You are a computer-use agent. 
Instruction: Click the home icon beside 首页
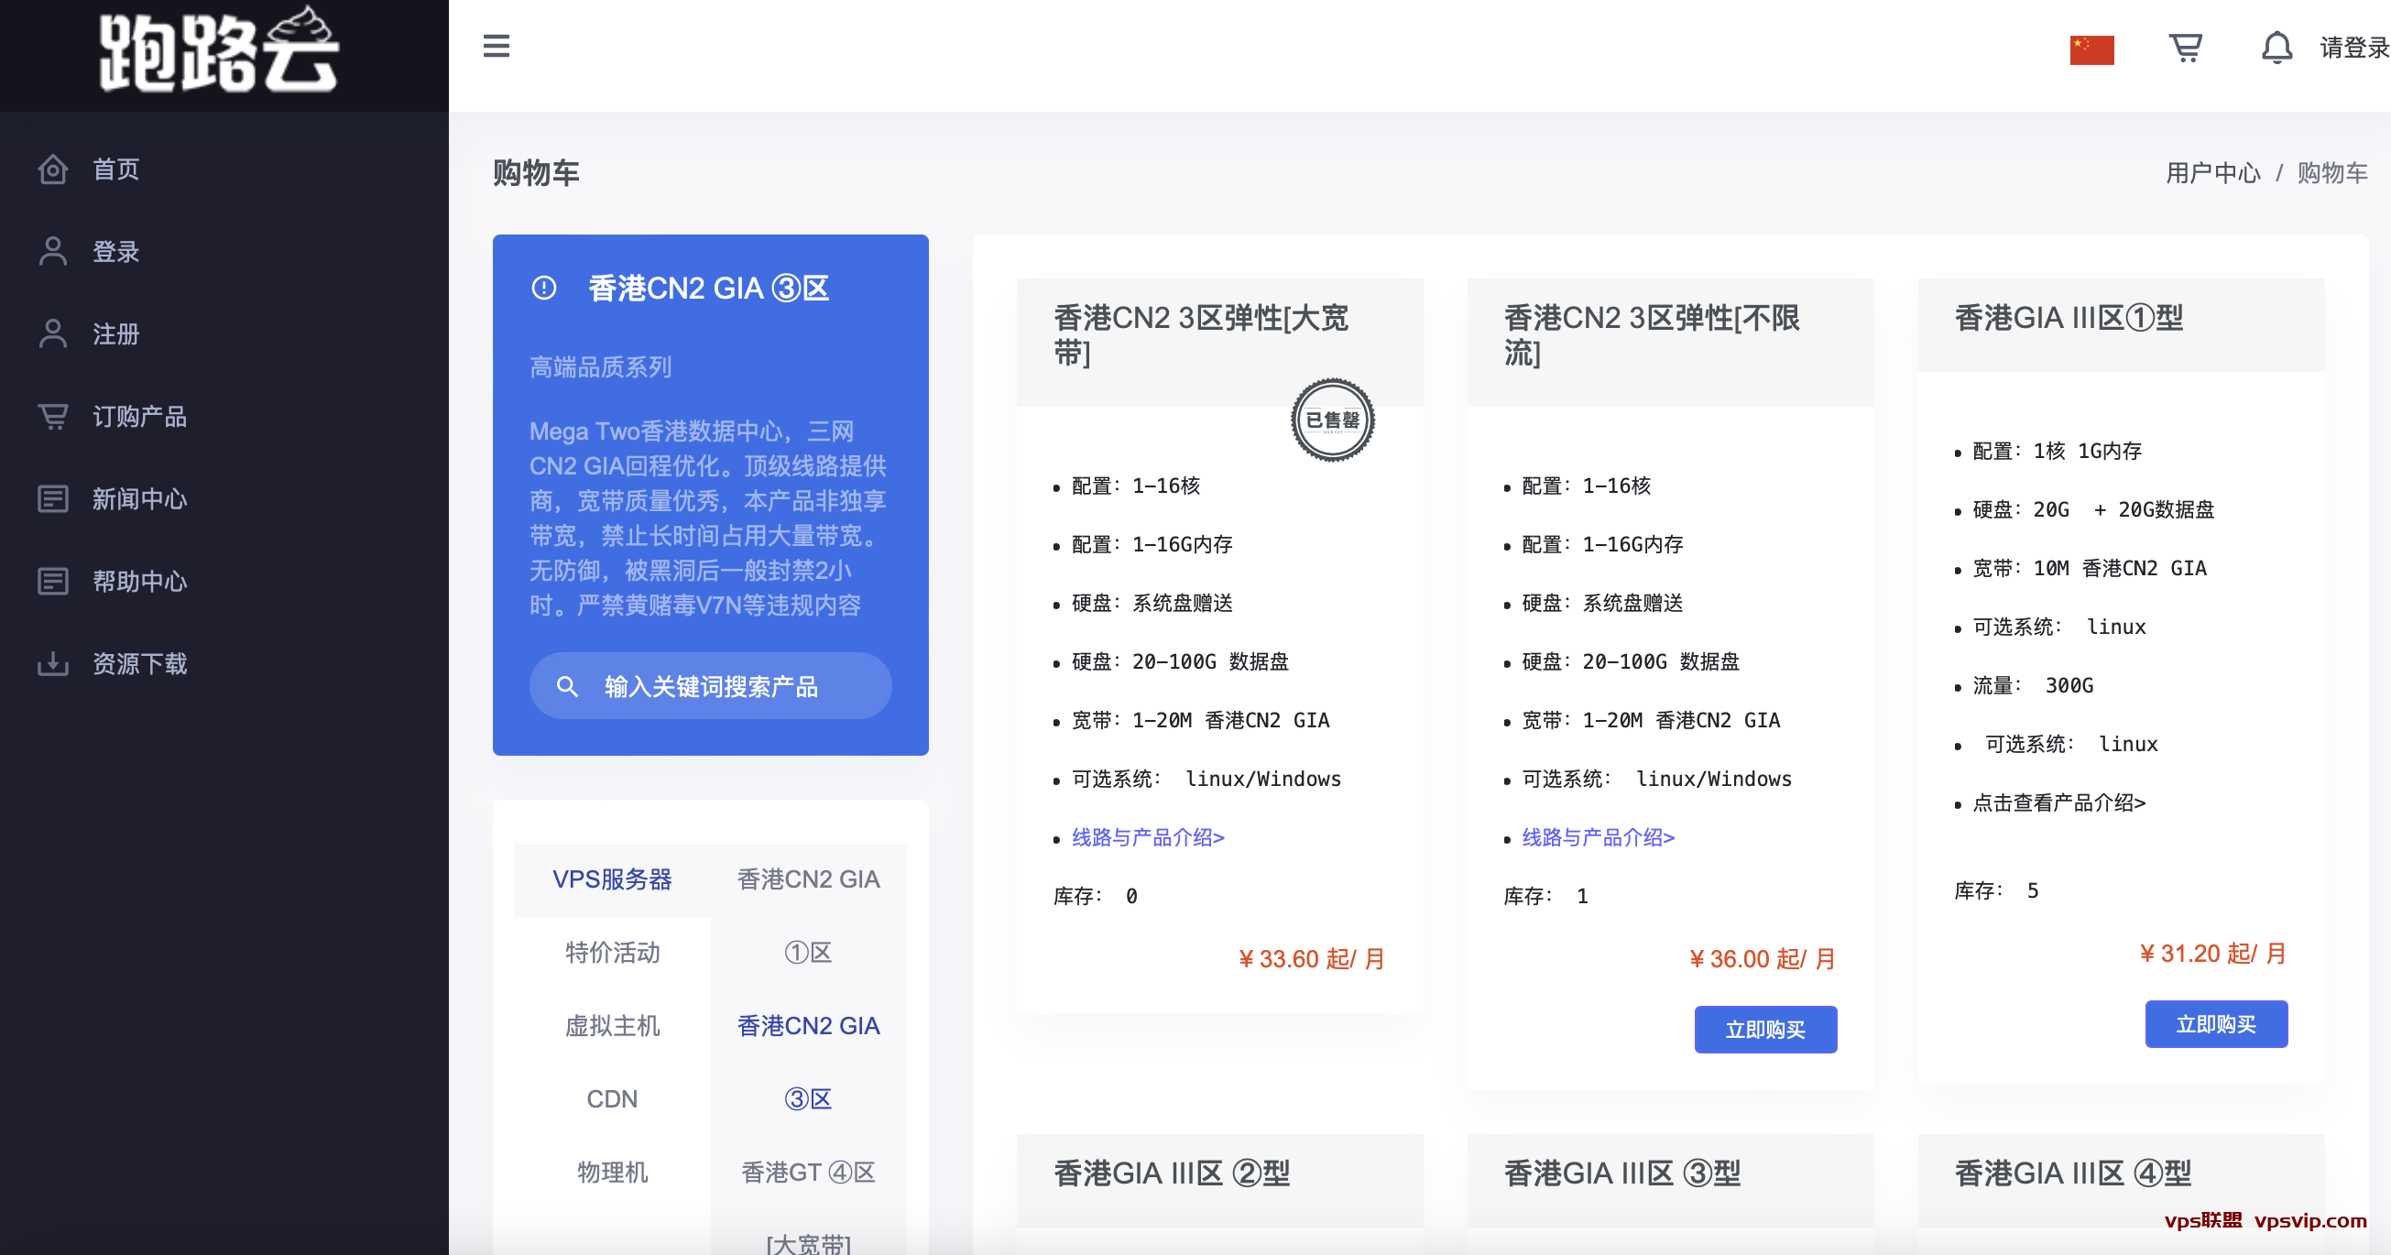coord(53,169)
